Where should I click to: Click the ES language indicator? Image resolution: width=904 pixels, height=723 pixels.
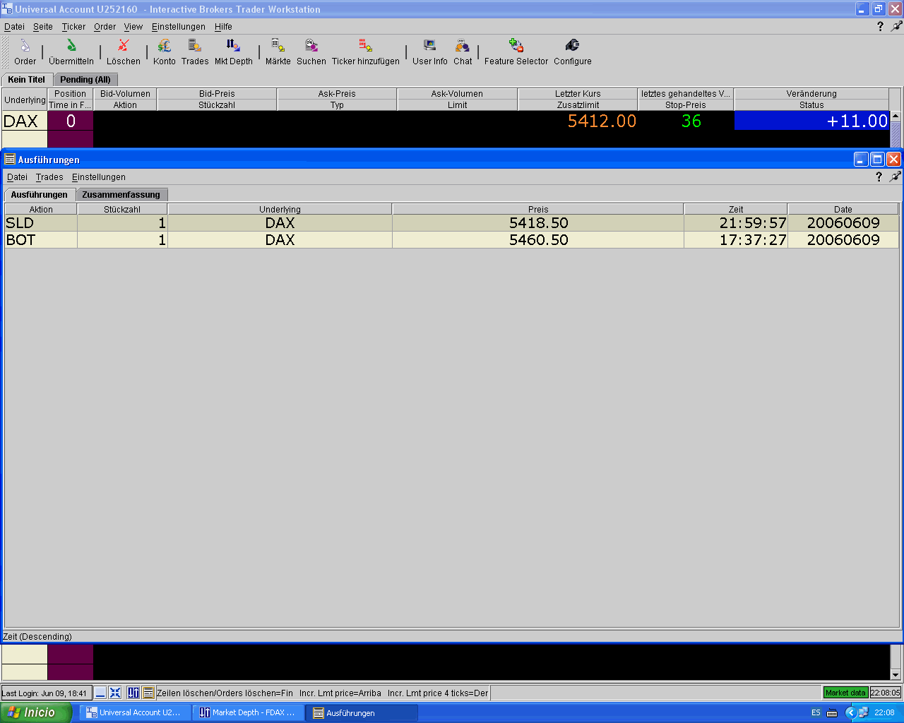point(816,712)
